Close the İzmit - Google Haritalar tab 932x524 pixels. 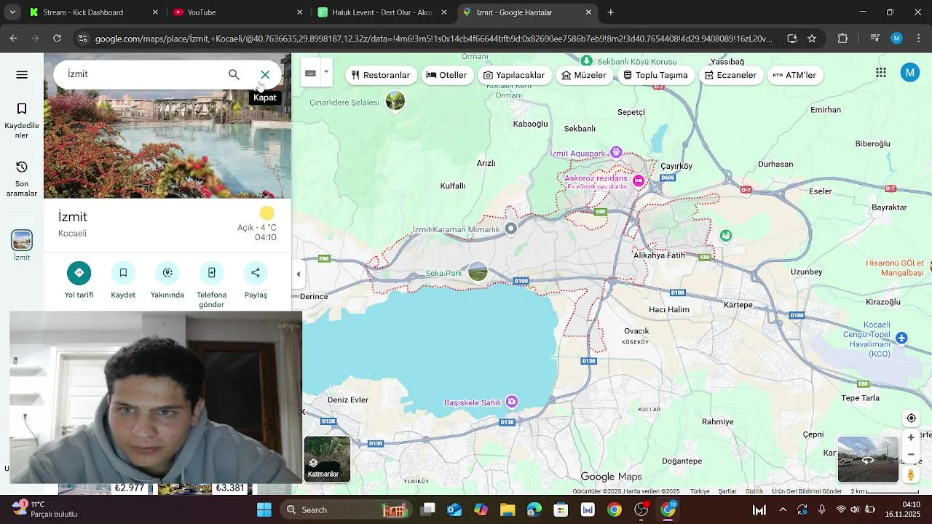(588, 12)
